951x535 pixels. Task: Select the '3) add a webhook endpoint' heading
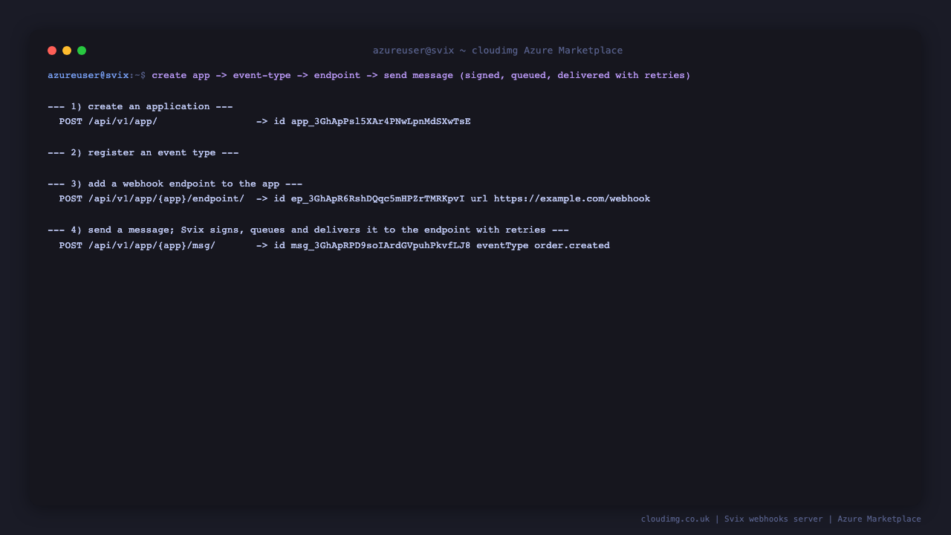pos(175,184)
